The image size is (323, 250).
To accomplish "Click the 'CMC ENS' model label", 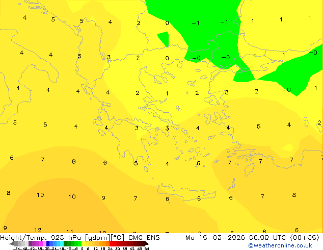I will tap(144, 238).
